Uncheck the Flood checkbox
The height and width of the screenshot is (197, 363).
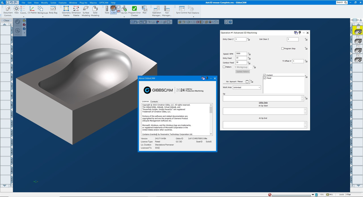coord(265,78)
